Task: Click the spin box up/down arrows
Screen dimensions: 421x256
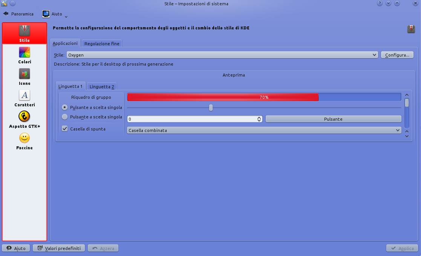Action: (259, 119)
